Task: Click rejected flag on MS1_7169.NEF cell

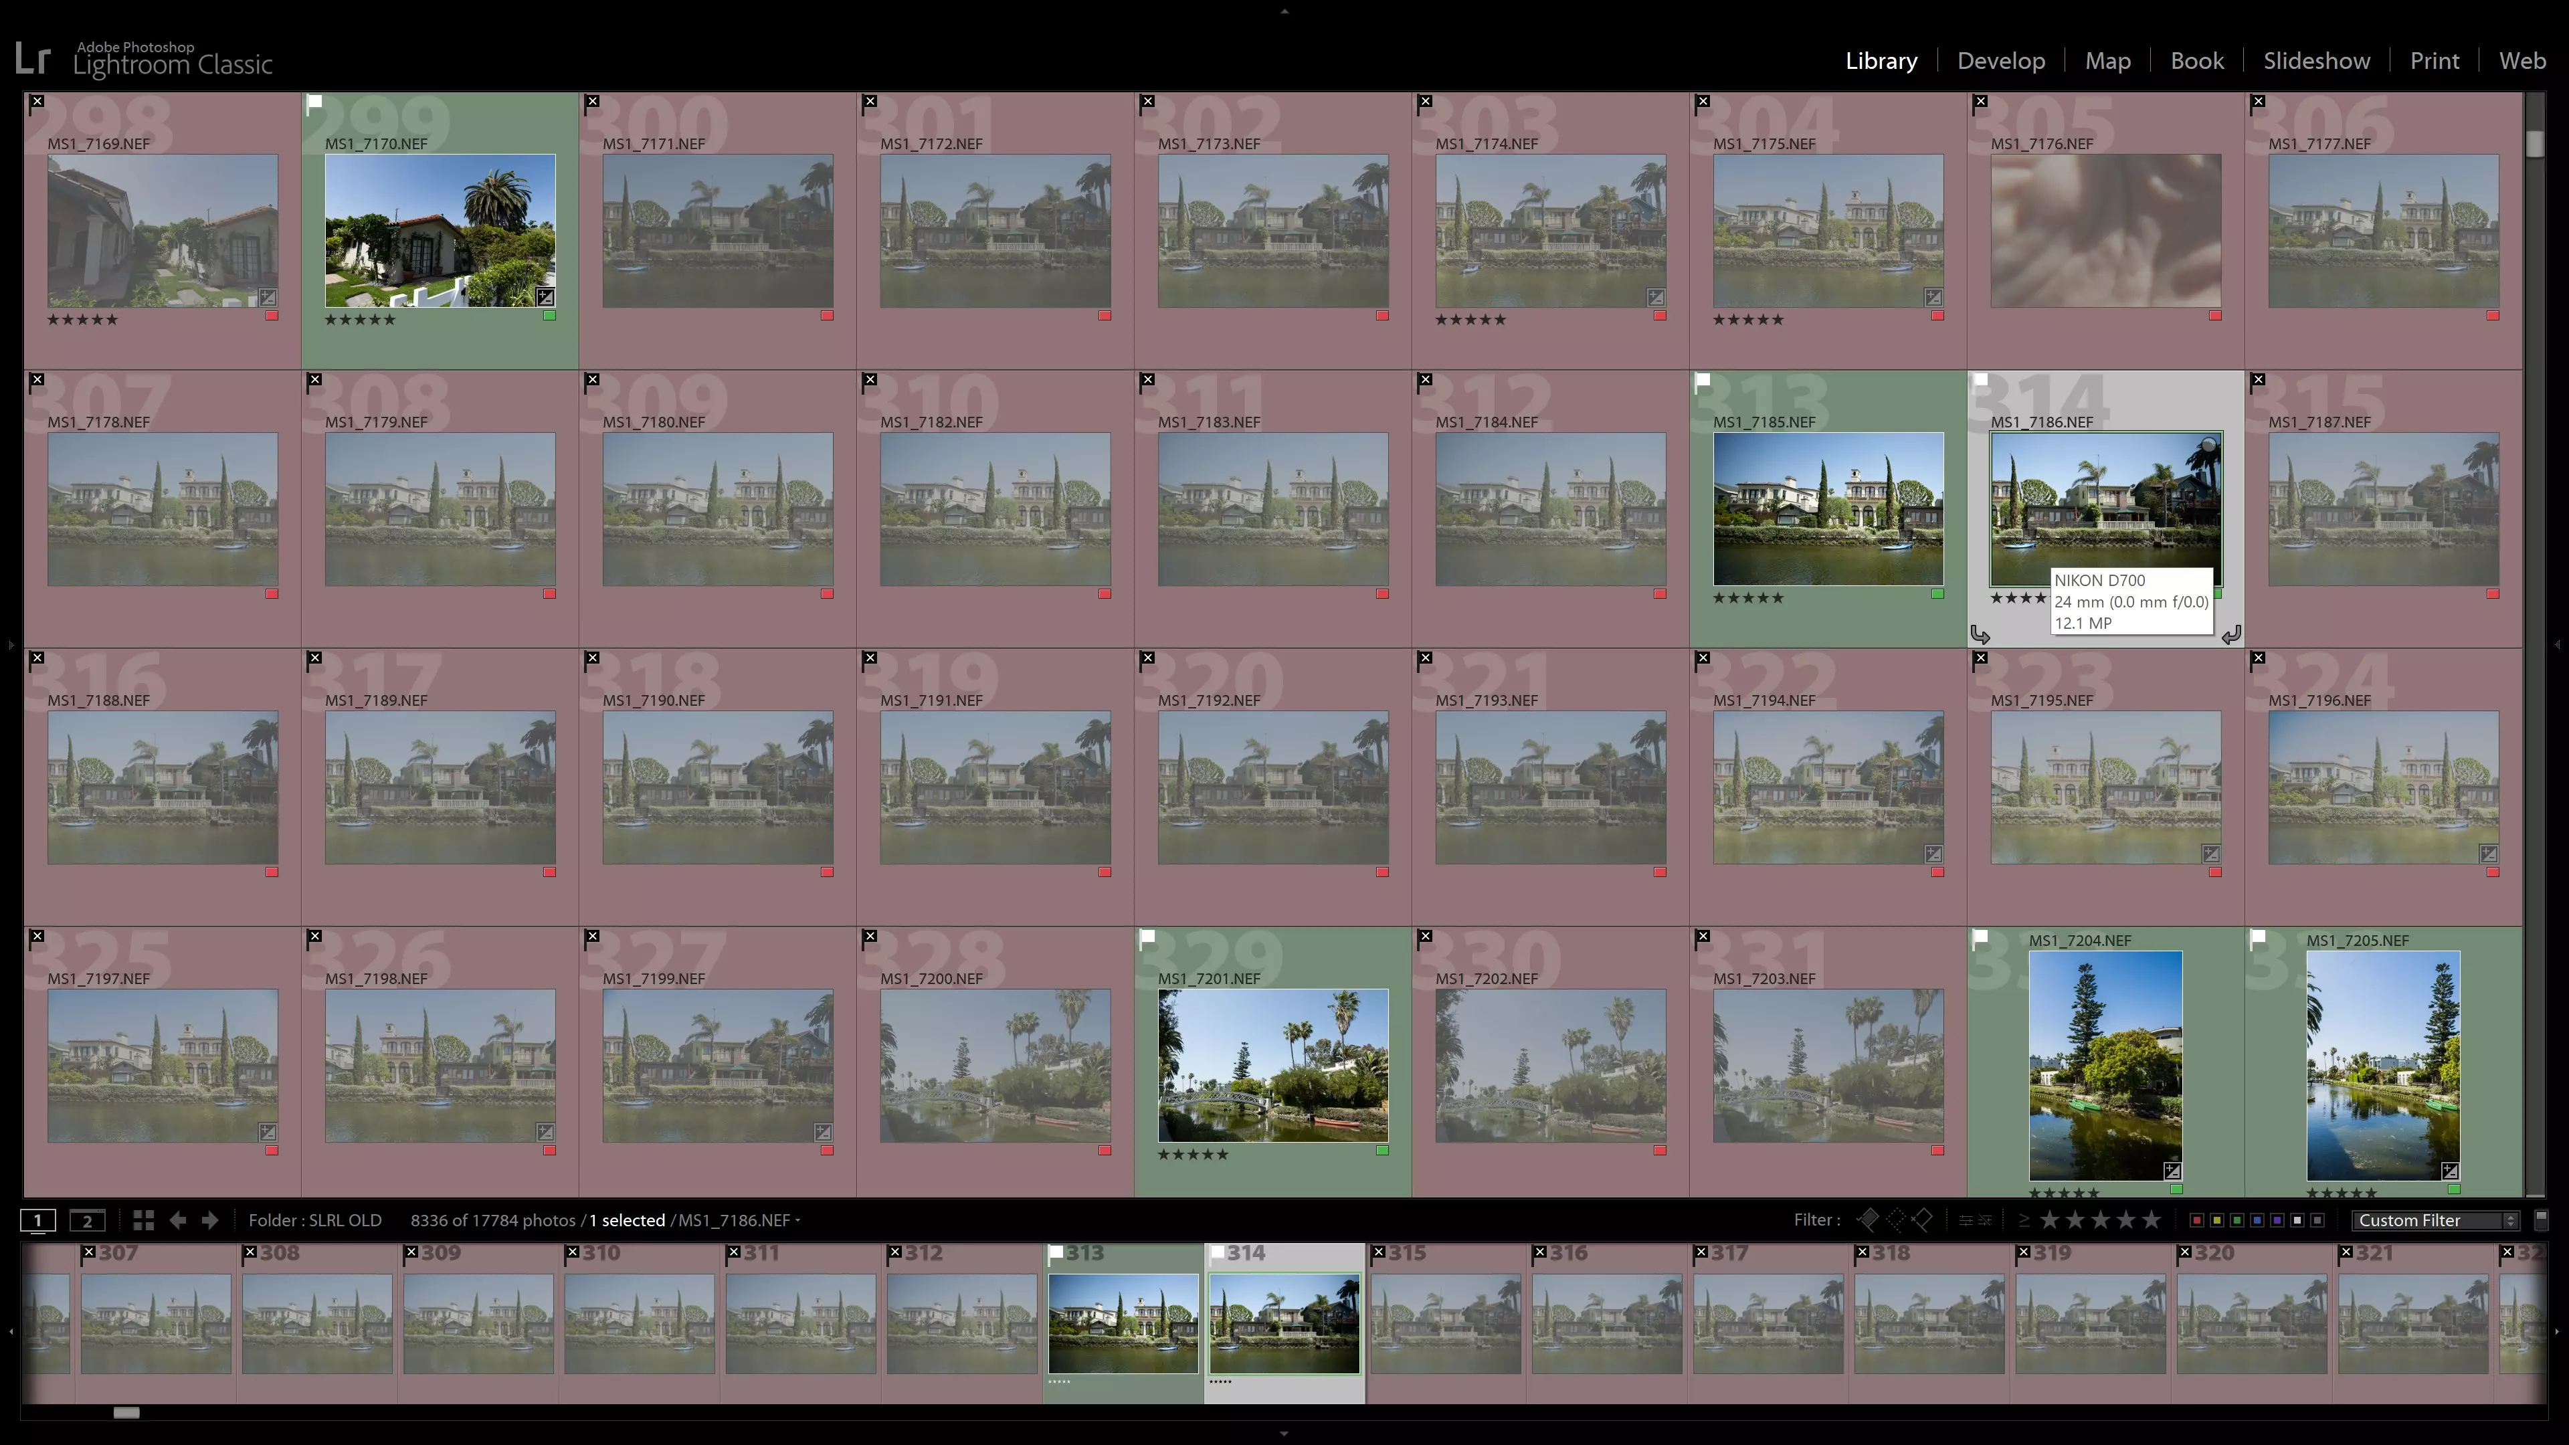Action: click(37, 102)
